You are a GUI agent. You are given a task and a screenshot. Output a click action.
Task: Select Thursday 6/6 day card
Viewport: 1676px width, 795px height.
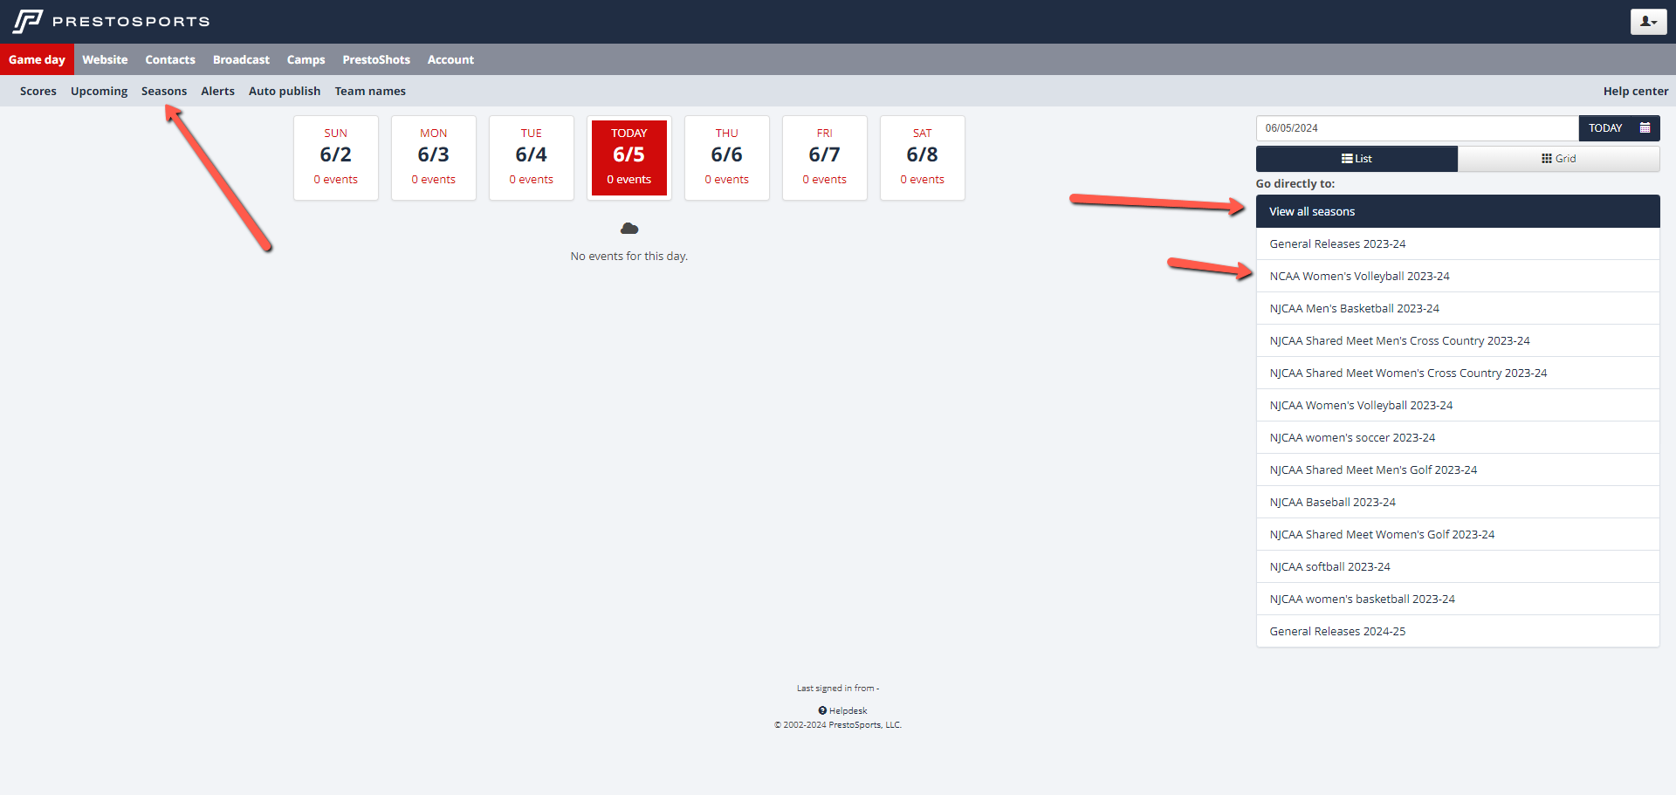tap(727, 158)
